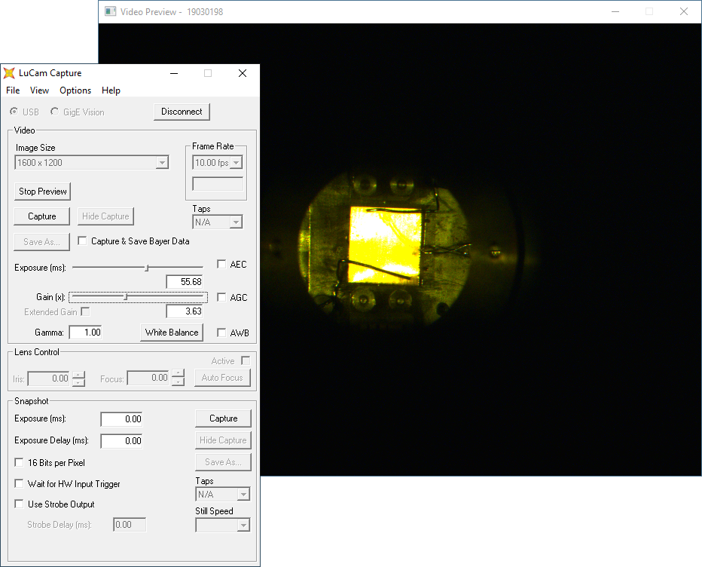Click the Exposure slider handle
702x567 pixels.
pyautogui.click(x=147, y=268)
